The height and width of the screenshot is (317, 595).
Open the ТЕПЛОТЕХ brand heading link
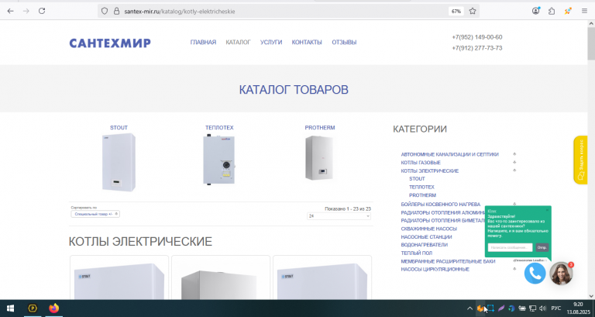[x=219, y=128]
